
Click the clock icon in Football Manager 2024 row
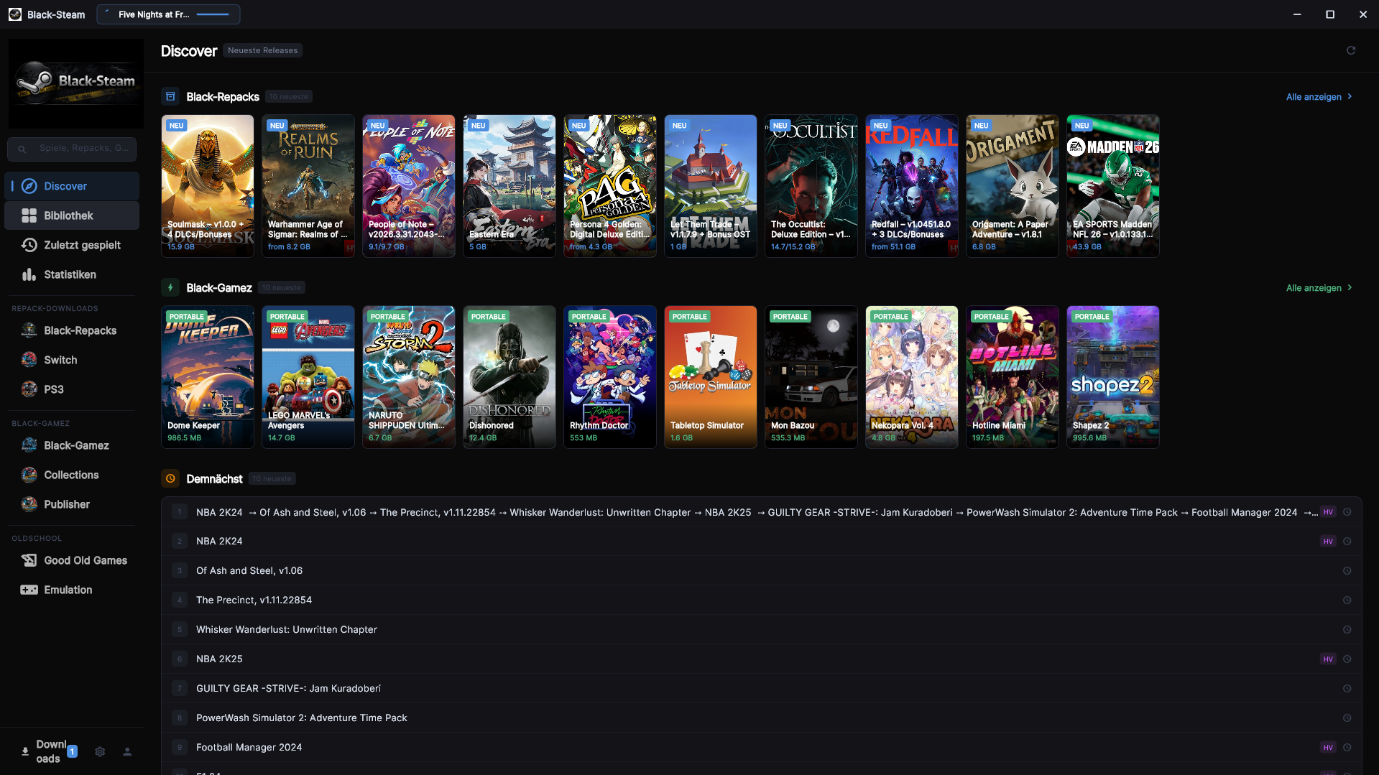[1347, 747]
